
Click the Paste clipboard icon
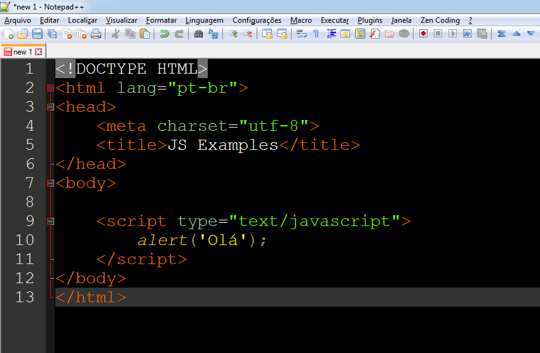pos(145,34)
